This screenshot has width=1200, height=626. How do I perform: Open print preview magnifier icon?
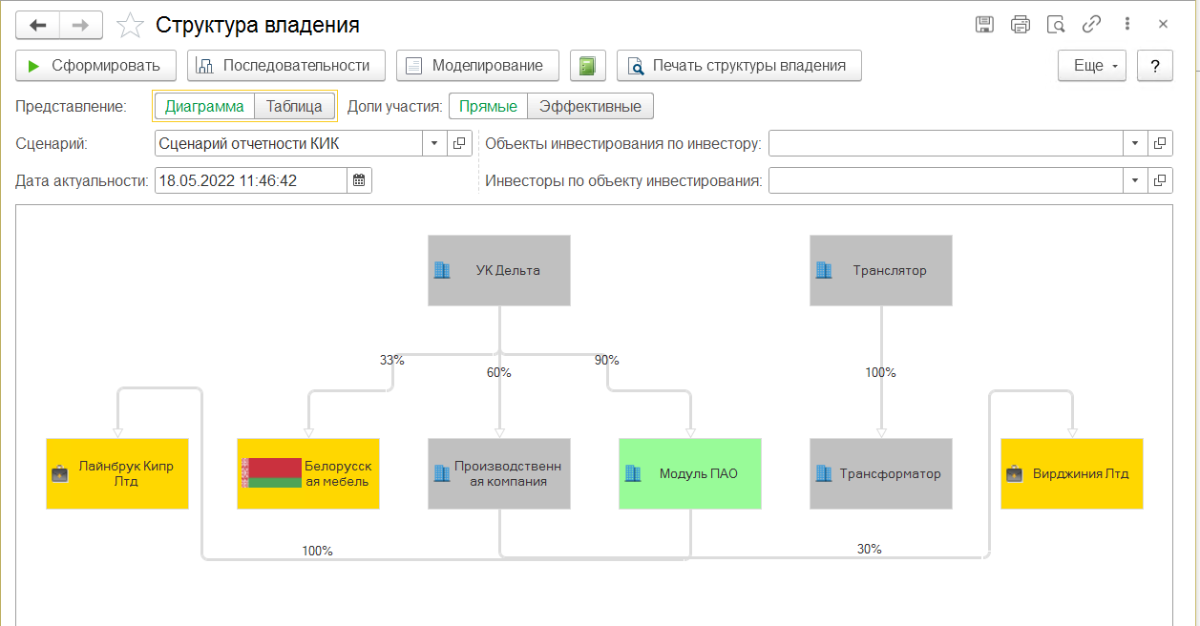[1056, 25]
